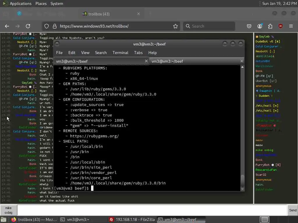
Task: Reload the trollbox page
Action: (x=28, y=26)
